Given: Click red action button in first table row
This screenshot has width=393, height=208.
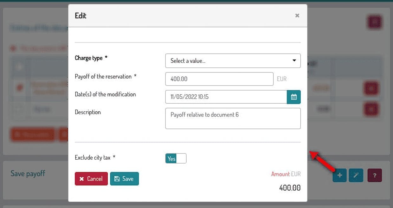Looking at the screenshot, I should pos(371,88).
